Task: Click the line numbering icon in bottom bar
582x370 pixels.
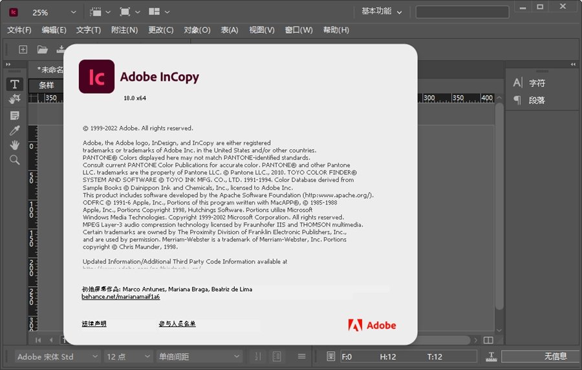Action: pos(257,356)
